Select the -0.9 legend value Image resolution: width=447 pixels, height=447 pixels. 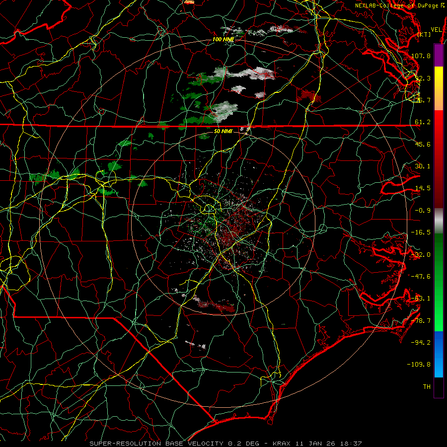423,211
